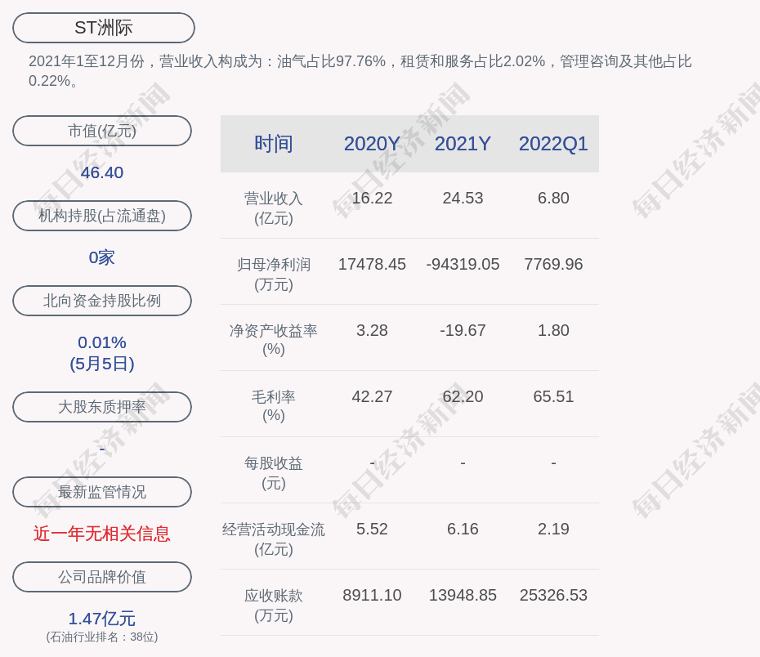Image resolution: width=760 pixels, height=657 pixels.
Task: Click the 归母净利润(万元) row label
Action: click(x=274, y=275)
